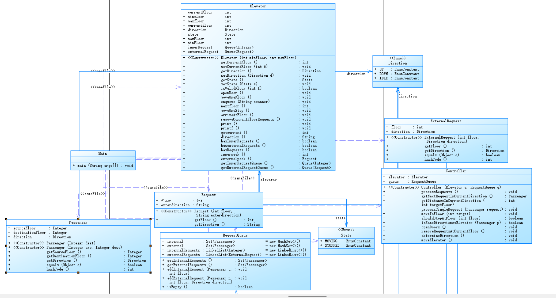Click the Controller class title
Viewport: 556px width, 298px height.
(456, 171)
